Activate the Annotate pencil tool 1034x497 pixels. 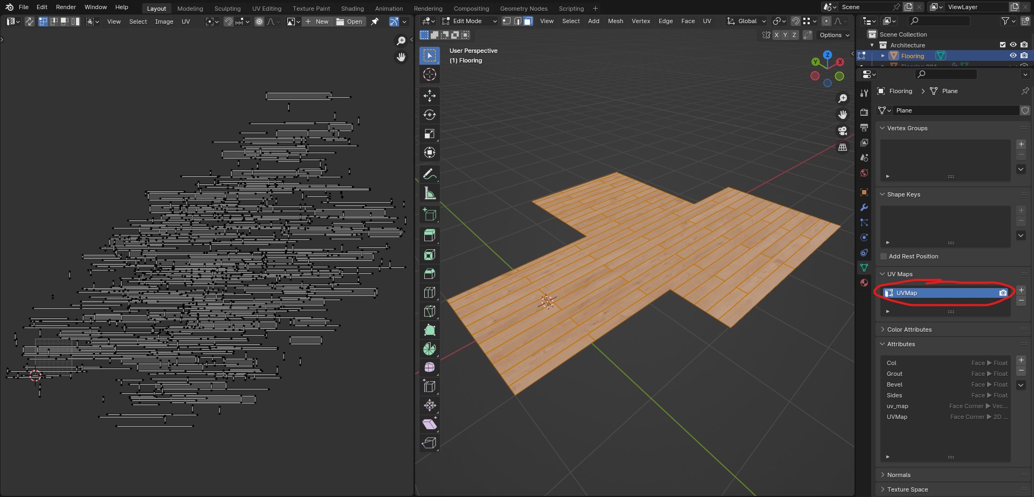click(x=429, y=174)
